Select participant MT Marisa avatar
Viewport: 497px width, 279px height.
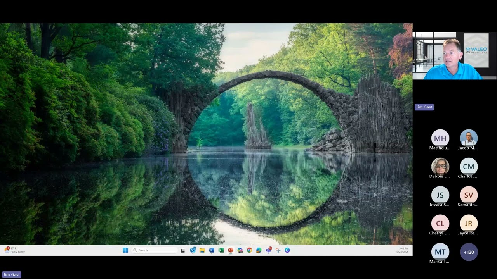[440, 252]
